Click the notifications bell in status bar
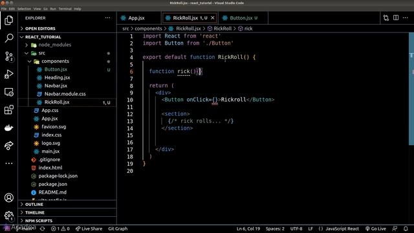Viewport: 414px width, 233px height. pos(406,228)
